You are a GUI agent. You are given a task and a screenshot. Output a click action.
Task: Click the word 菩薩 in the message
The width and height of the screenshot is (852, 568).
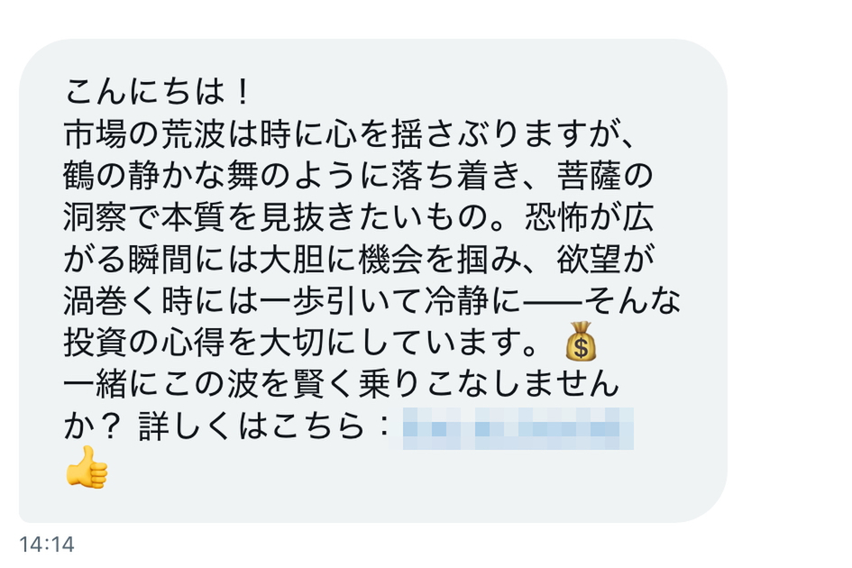(589, 176)
